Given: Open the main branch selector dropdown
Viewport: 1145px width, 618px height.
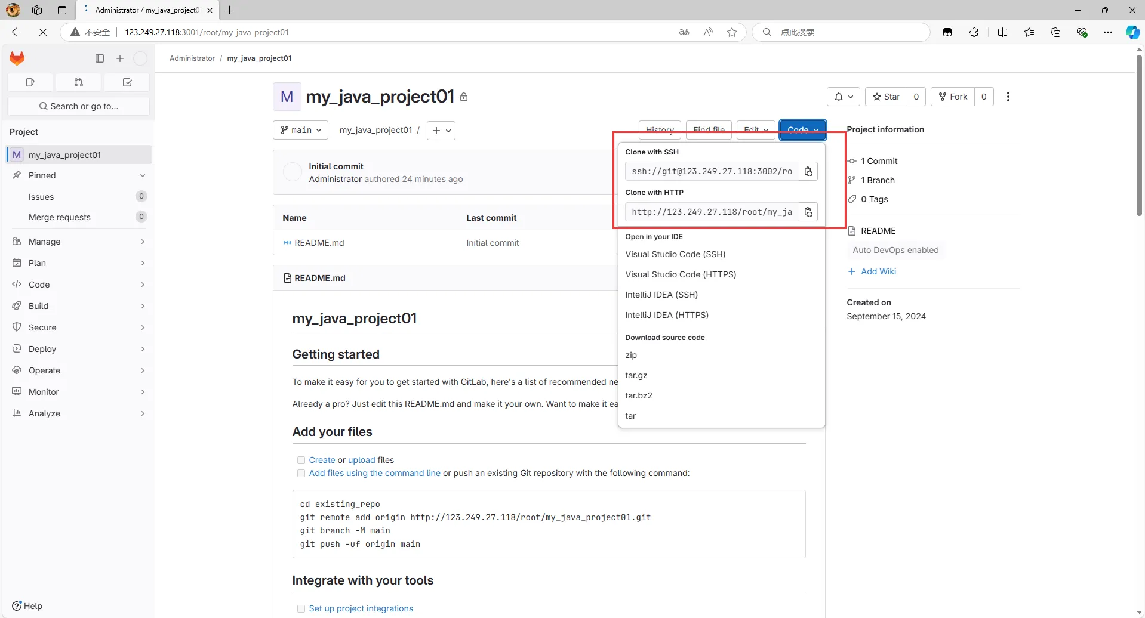Looking at the screenshot, I should 300,130.
